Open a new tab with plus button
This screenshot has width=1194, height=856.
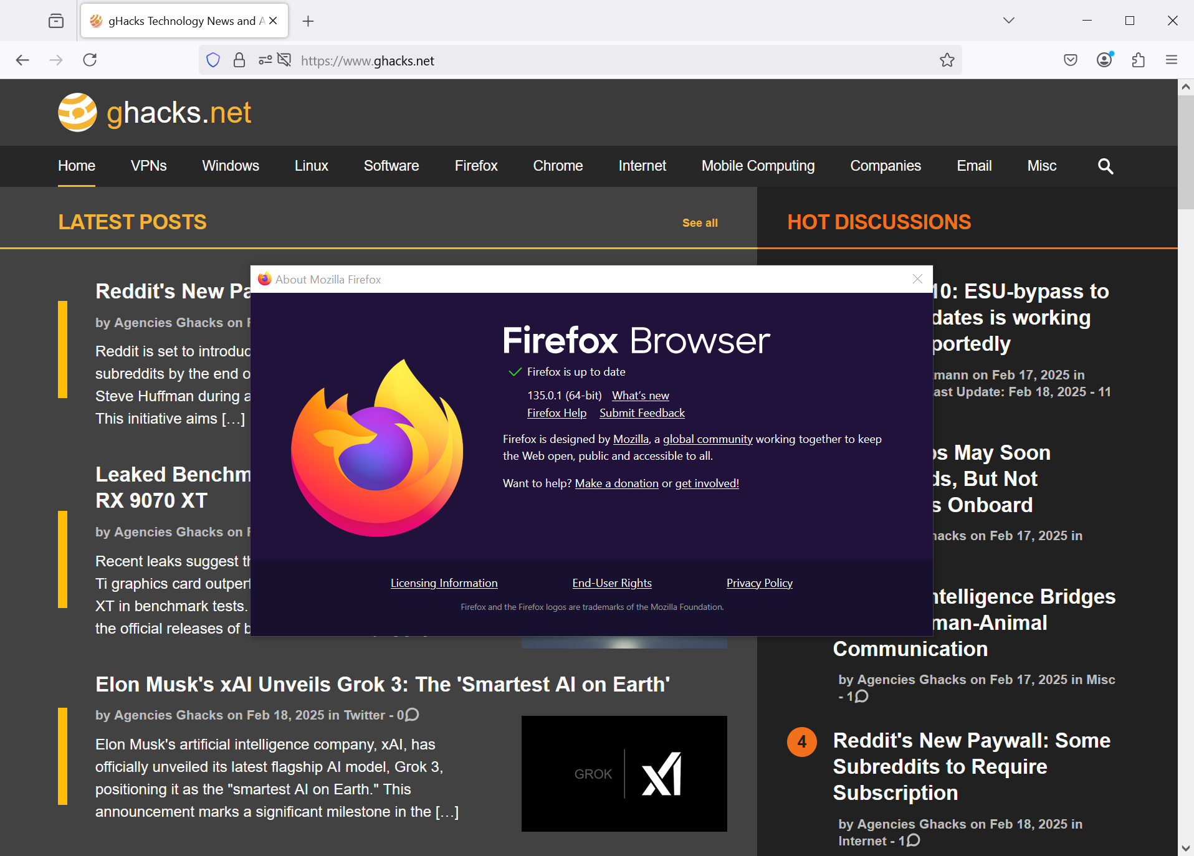coord(308,21)
